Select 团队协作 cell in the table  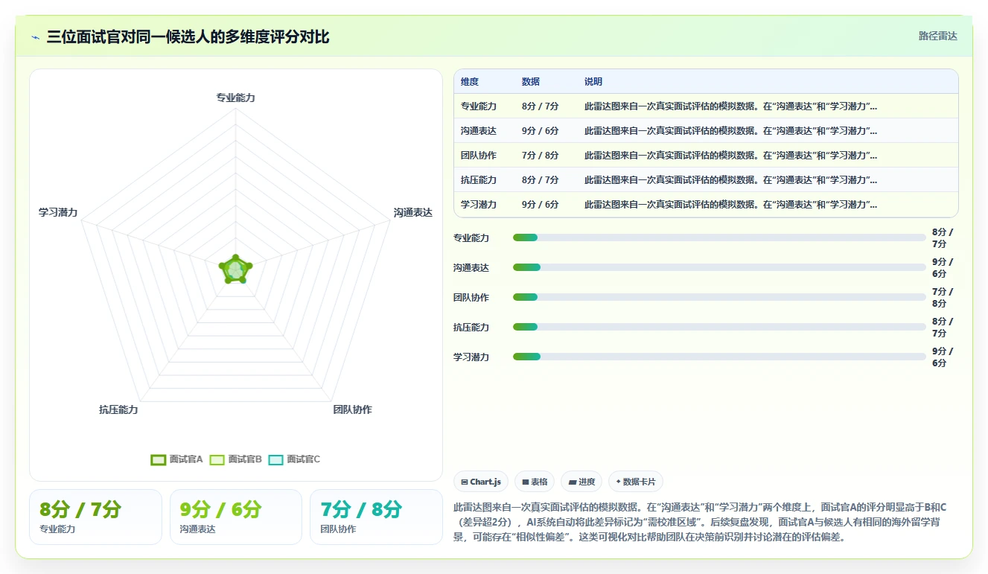tap(478, 156)
